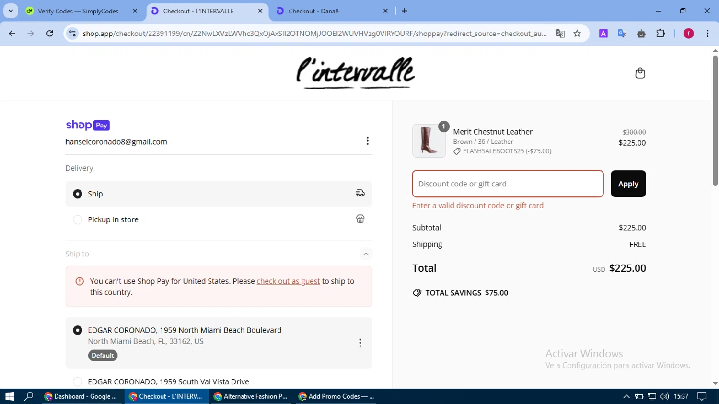Collapse the Ship to section

(x=366, y=254)
